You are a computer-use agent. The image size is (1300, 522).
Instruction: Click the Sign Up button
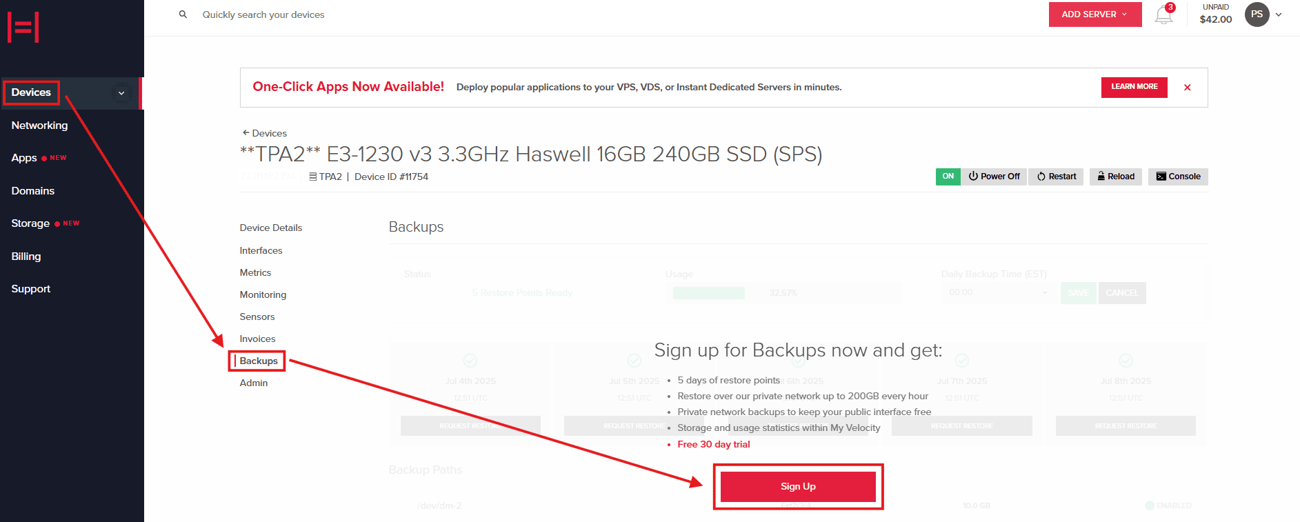798,486
